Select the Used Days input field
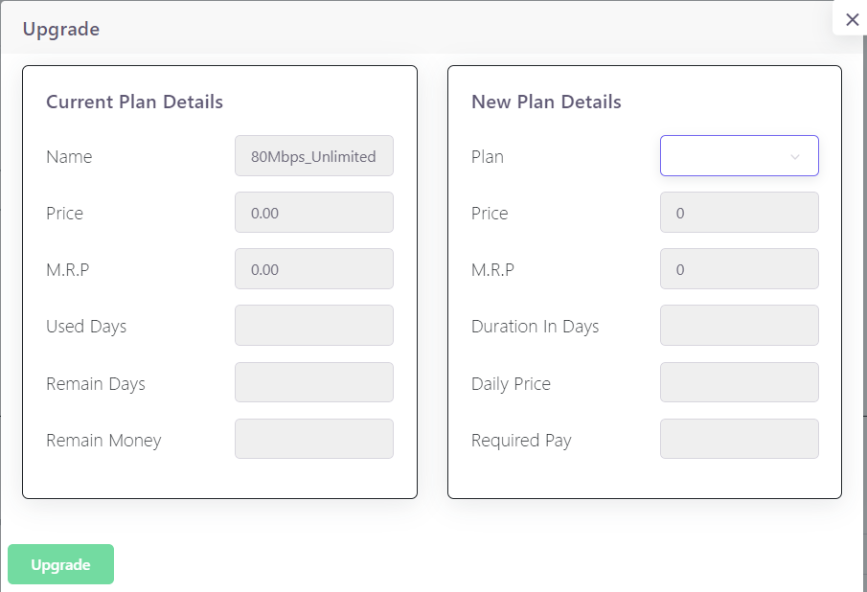 (313, 325)
